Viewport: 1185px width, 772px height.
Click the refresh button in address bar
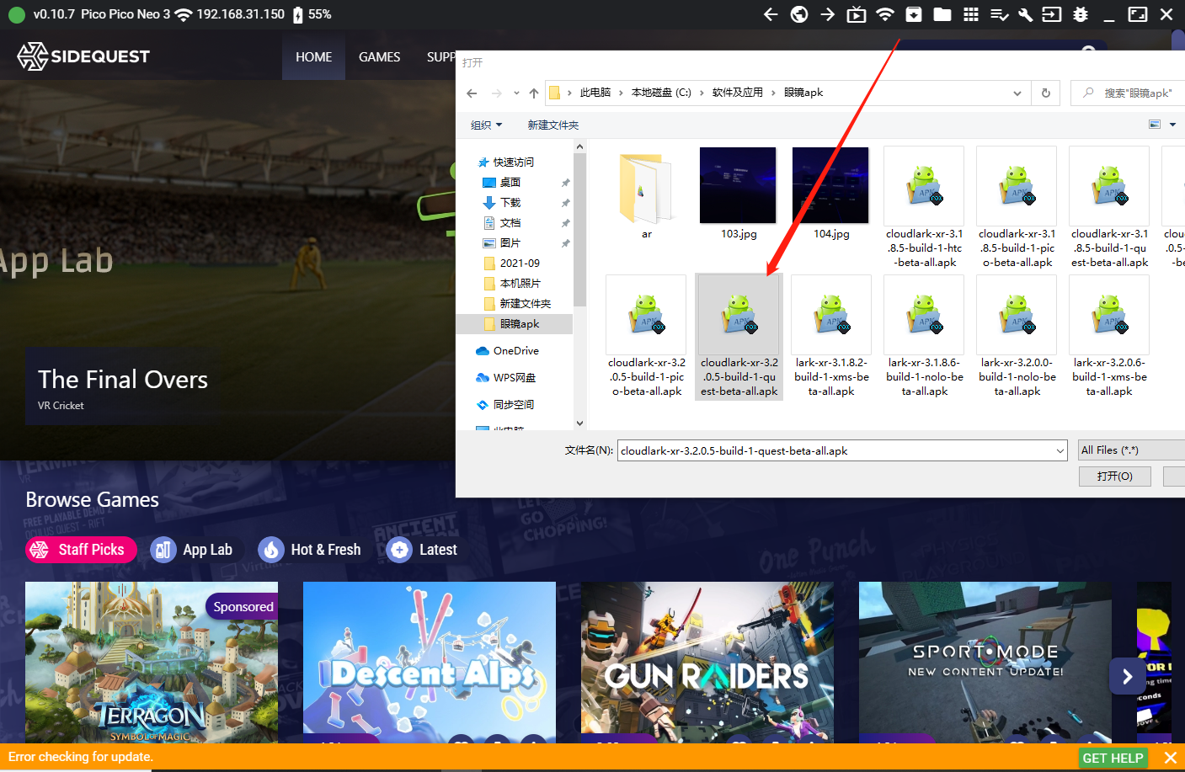[x=1046, y=93]
